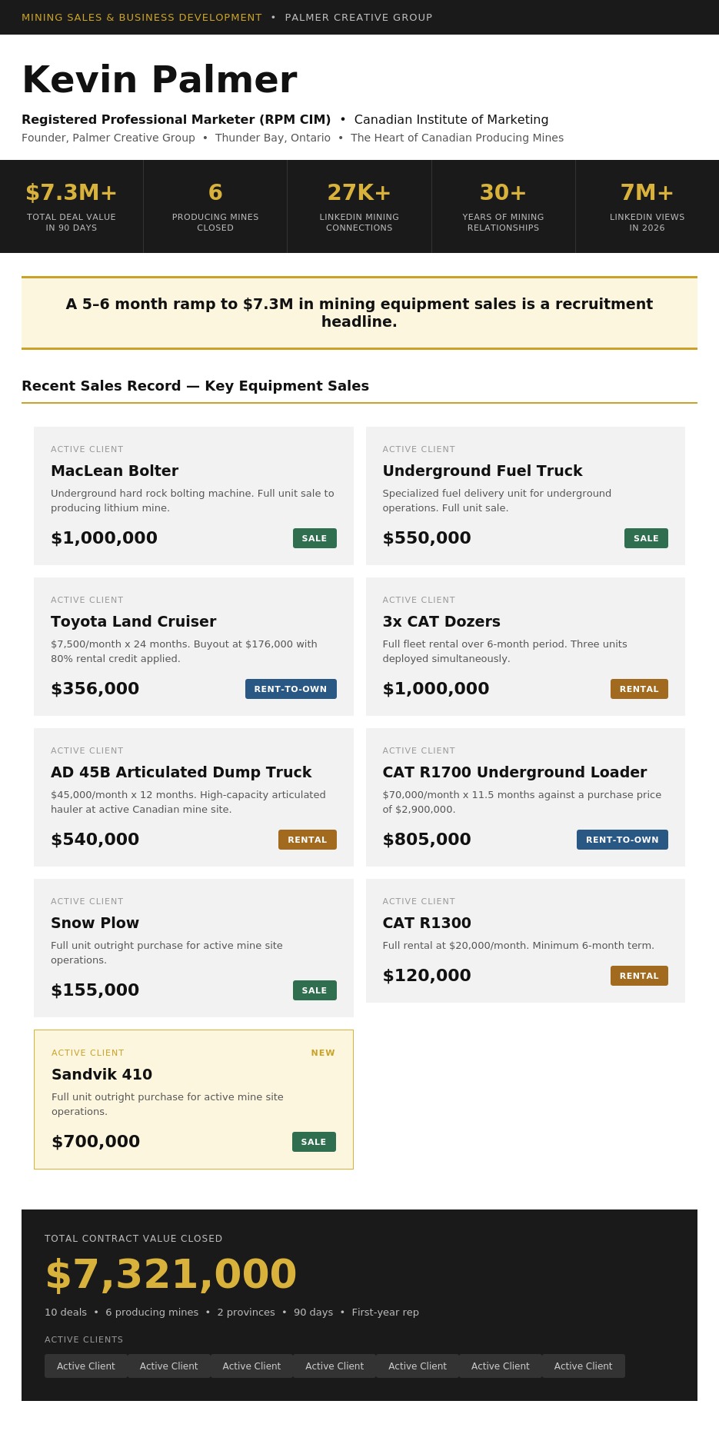
Task: Select the $7.3M+ total deal value stat
Action: (x=72, y=206)
